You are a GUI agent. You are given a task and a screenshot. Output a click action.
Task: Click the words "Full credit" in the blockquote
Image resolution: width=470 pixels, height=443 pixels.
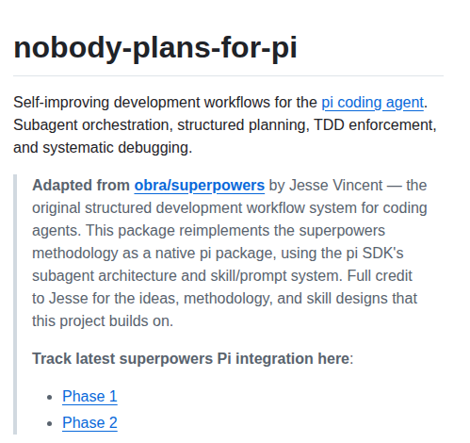point(380,275)
